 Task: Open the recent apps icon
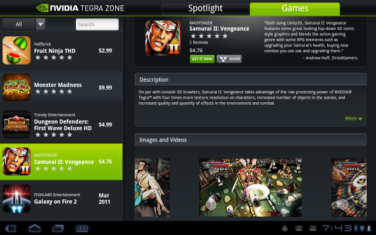point(58,229)
